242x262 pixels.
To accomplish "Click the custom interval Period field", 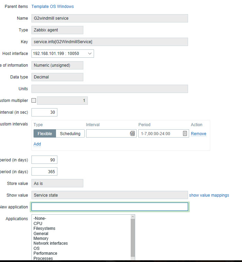I will (x=160, y=133).
